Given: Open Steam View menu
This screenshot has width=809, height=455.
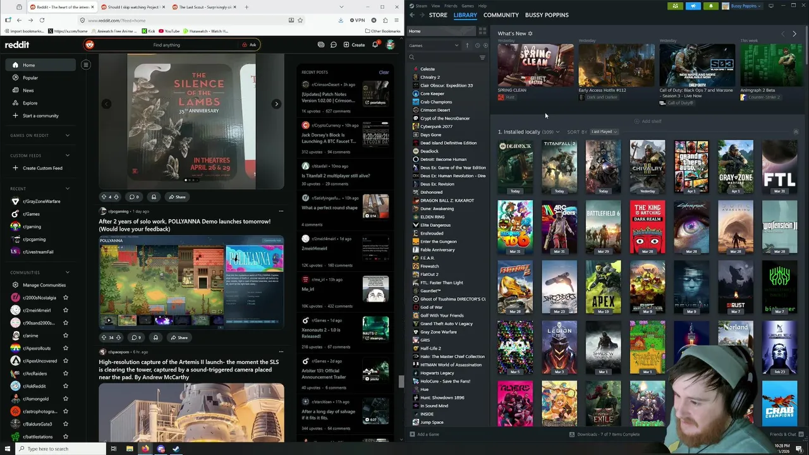Looking at the screenshot, I should click(435, 6).
